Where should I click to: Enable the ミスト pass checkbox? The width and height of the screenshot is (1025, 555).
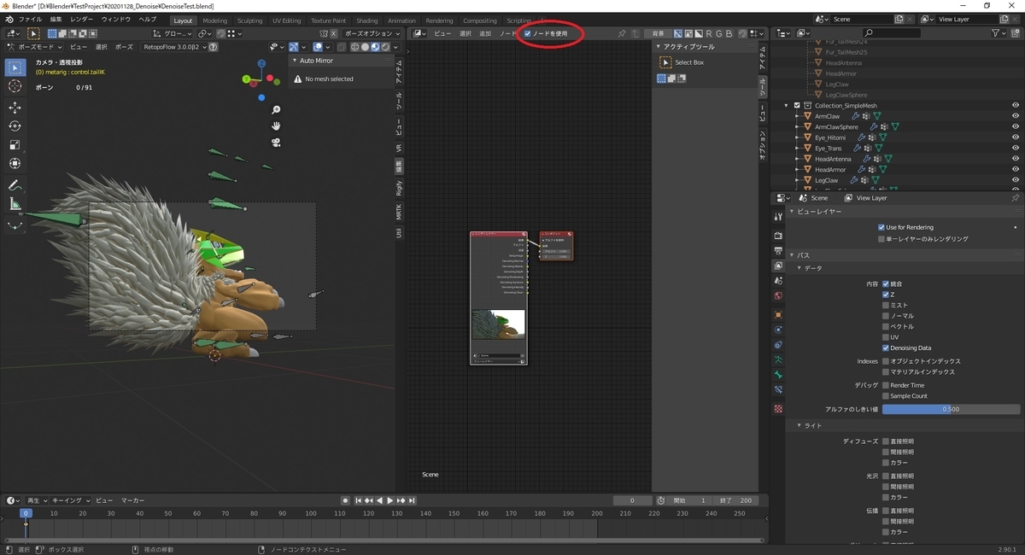click(886, 305)
